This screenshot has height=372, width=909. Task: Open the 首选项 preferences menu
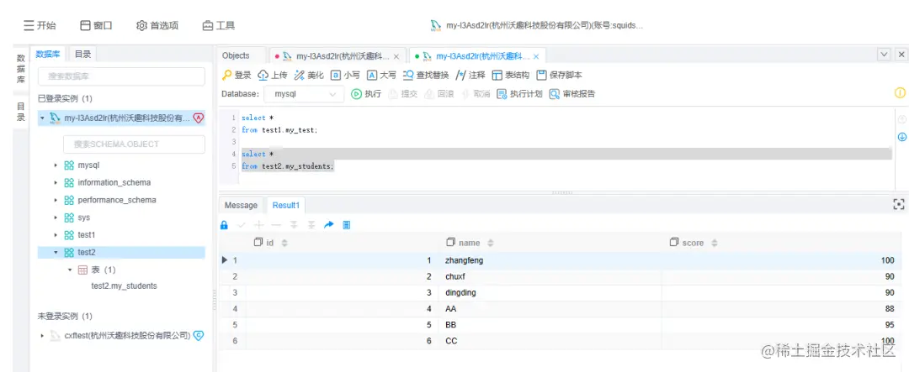click(x=157, y=25)
